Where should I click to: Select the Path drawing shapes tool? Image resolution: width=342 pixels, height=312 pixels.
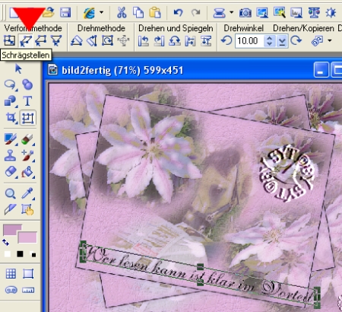[x=11, y=101]
